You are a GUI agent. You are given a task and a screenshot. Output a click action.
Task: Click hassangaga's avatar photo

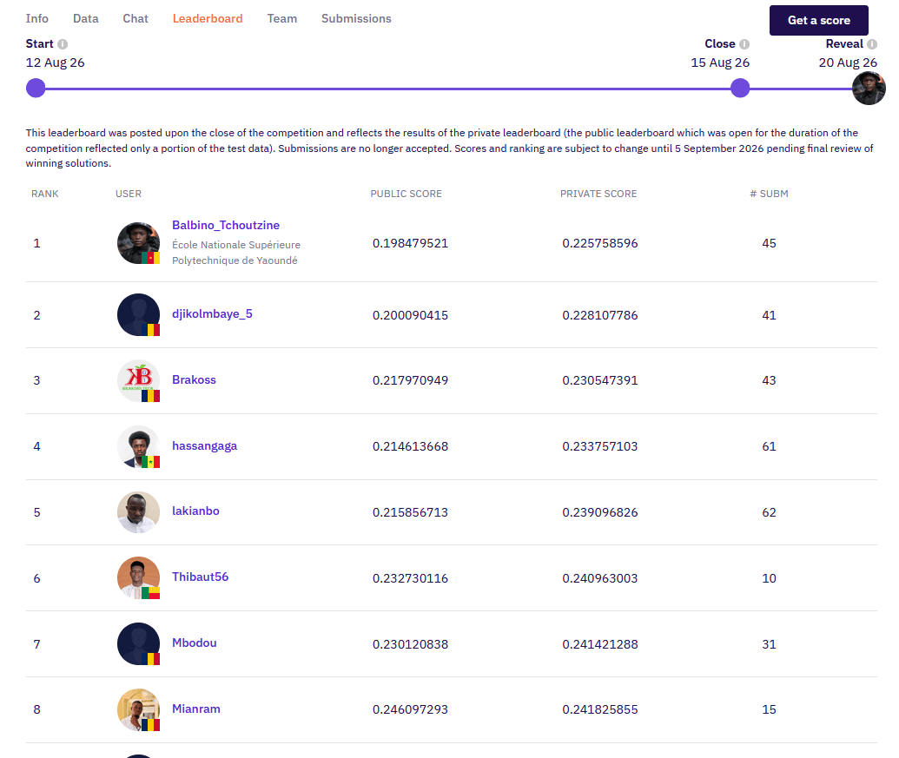click(138, 446)
